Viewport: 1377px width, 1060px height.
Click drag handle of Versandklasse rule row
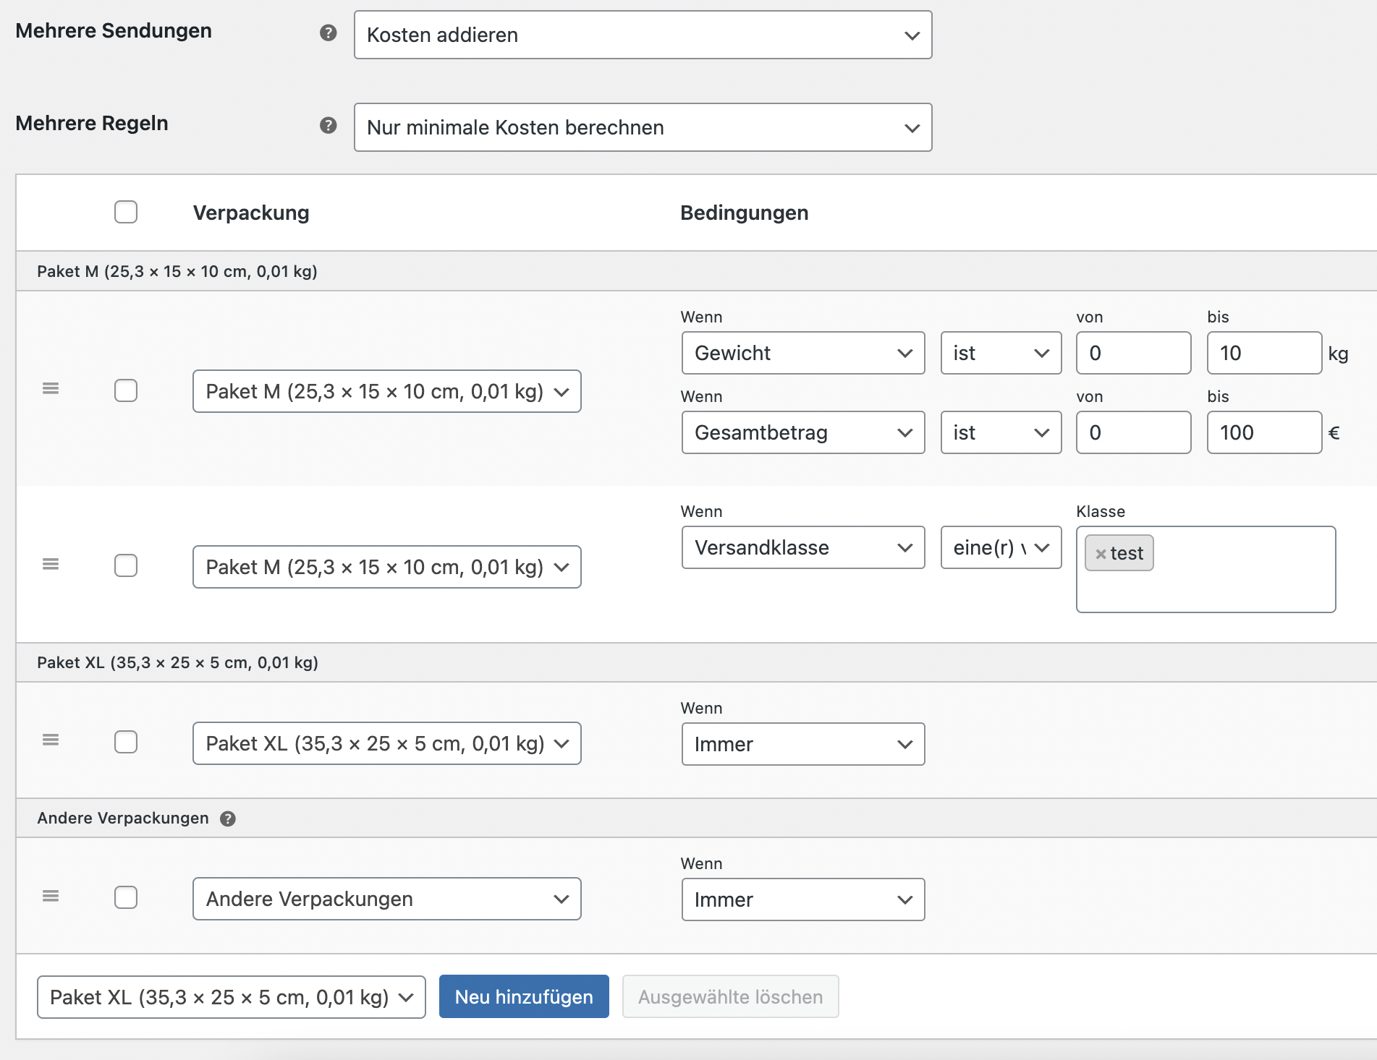click(51, 564)
